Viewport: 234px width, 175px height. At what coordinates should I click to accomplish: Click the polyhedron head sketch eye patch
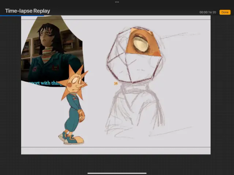pos(143,43)
